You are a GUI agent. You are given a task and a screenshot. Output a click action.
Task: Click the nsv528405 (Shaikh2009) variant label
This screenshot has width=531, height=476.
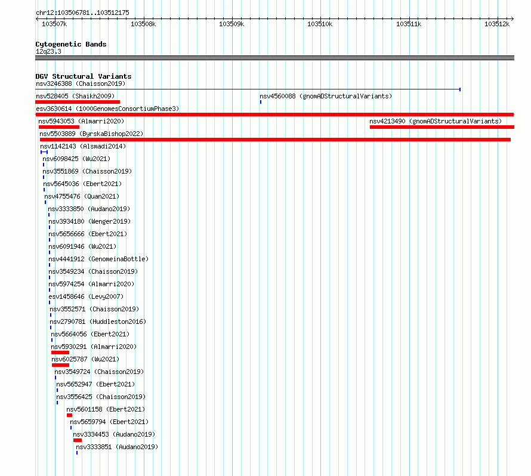pos(75,96)
